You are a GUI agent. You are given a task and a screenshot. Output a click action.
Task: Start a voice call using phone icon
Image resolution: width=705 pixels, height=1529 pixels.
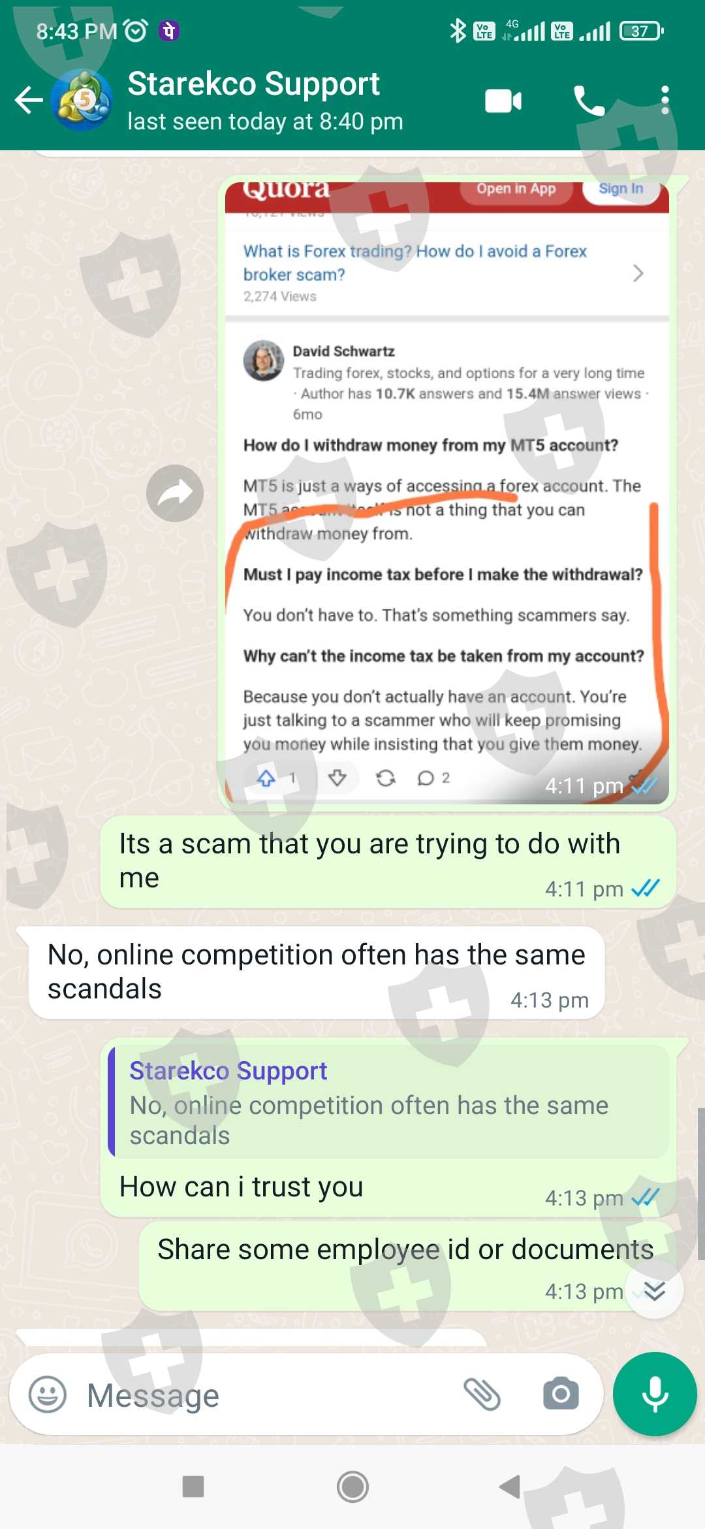(589, 101)
